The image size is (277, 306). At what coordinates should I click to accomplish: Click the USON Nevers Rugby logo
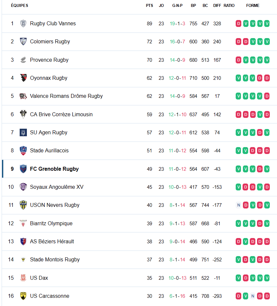(x=23, y=205)
